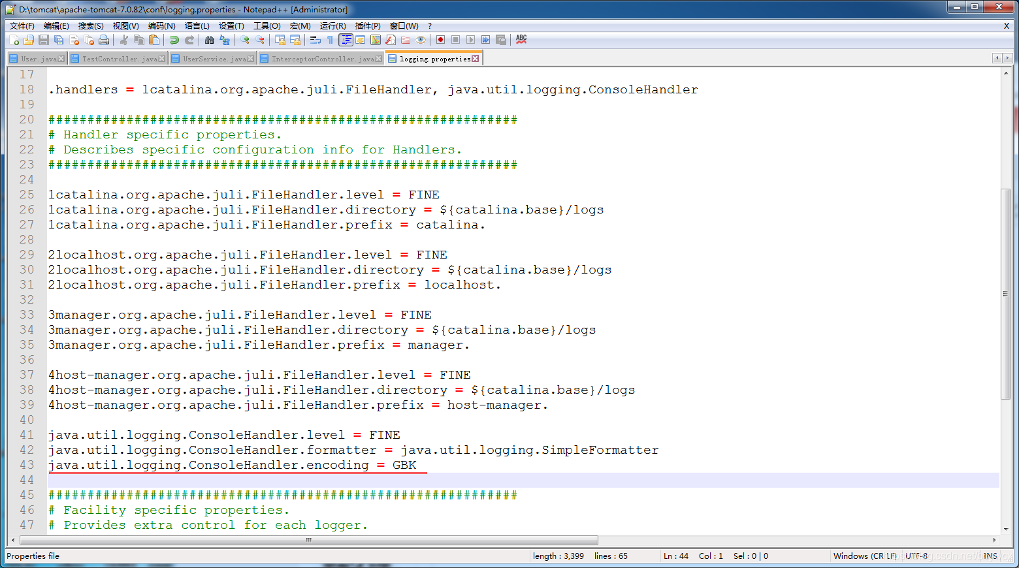This screenshot has width=1019, height=568.
Task: Click the Zoom Out magnifier icon
Action: tap(260, 40)
